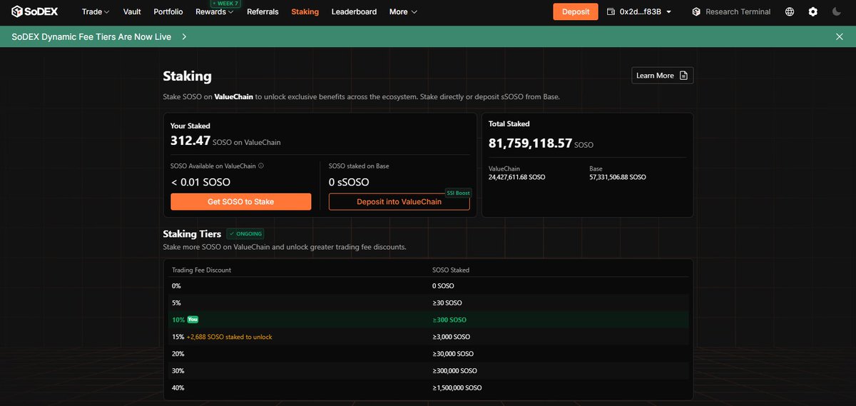Open the language globe icon

tap(790, 11)
